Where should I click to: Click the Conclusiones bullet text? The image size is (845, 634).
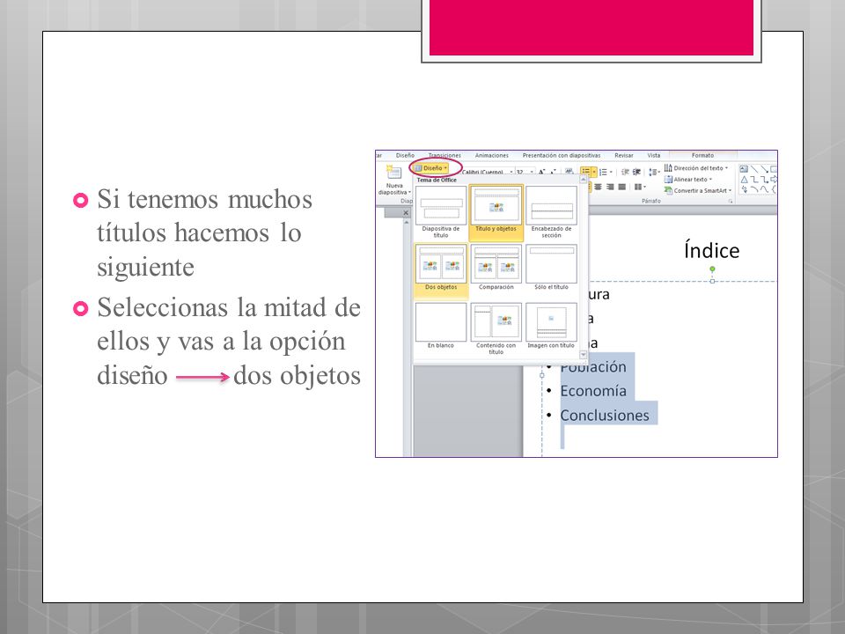(x=605, y=415)
